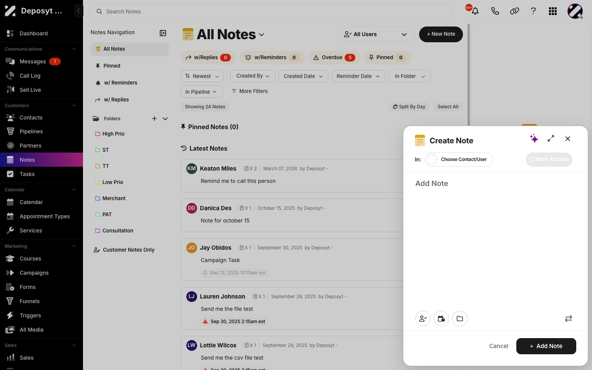Open the In Pipeline dropdown
Image resolution: width=592 pixels, height=370 pixels.
coord(202,91)
